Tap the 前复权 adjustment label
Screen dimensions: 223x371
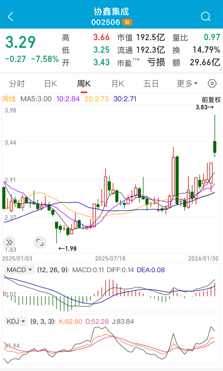click(211, 100)
